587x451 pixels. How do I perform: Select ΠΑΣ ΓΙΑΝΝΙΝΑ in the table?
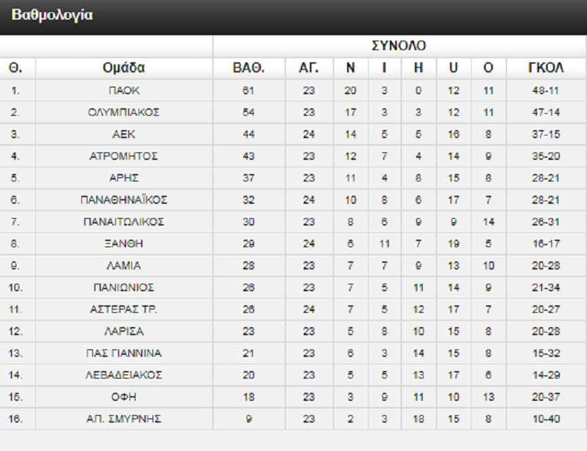click(x=124, y=353)
